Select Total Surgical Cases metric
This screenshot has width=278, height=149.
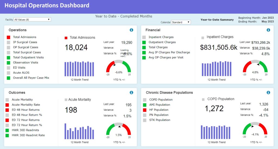point(27,52)
